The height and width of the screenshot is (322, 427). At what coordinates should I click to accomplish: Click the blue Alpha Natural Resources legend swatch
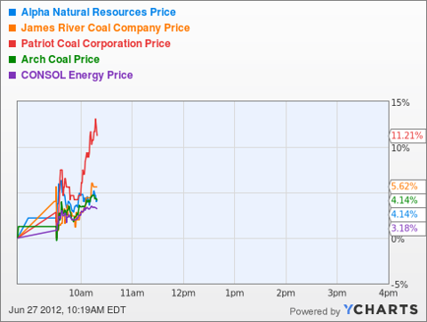(x=12, y=12)
